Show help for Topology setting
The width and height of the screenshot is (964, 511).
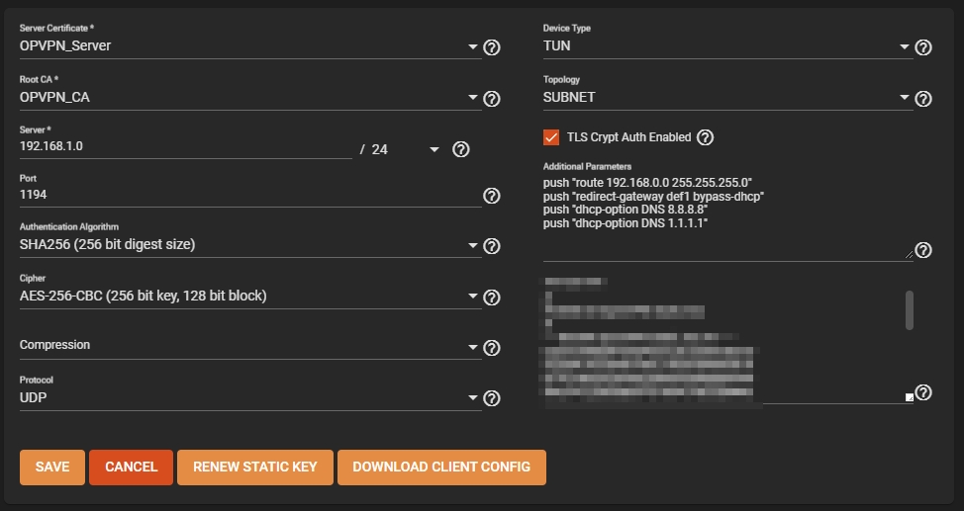[923, 99]
